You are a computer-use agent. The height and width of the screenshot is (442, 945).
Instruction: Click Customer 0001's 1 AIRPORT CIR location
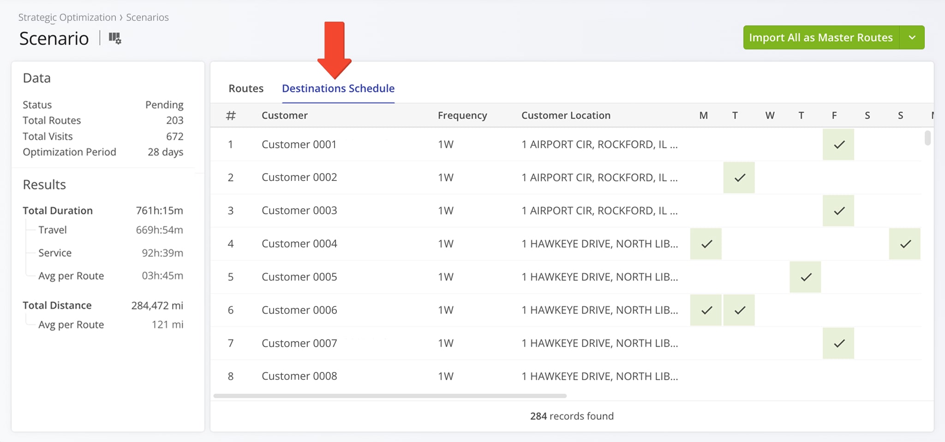[599, 144]
